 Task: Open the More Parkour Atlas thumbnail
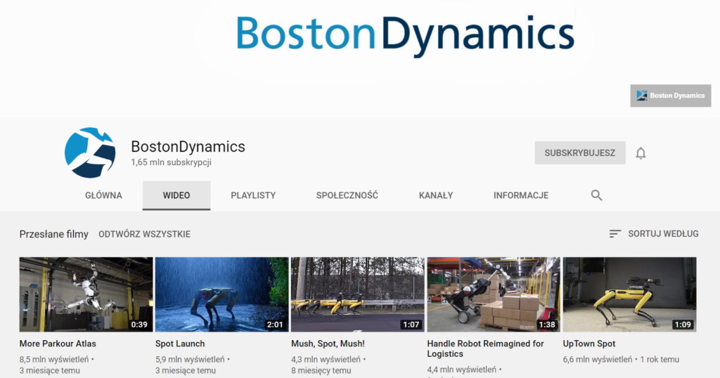point(86,294)
